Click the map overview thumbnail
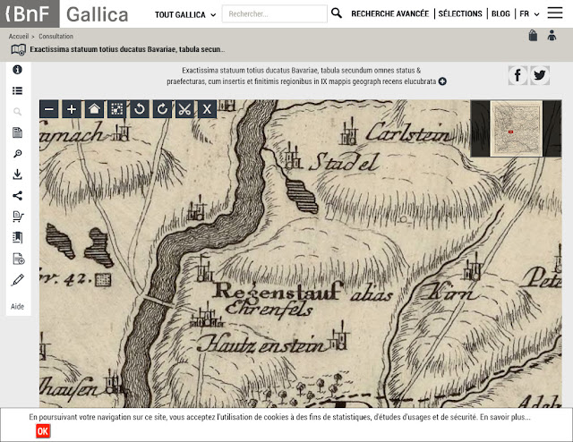Viewport: 573px width, 442px height. (516, 129)
